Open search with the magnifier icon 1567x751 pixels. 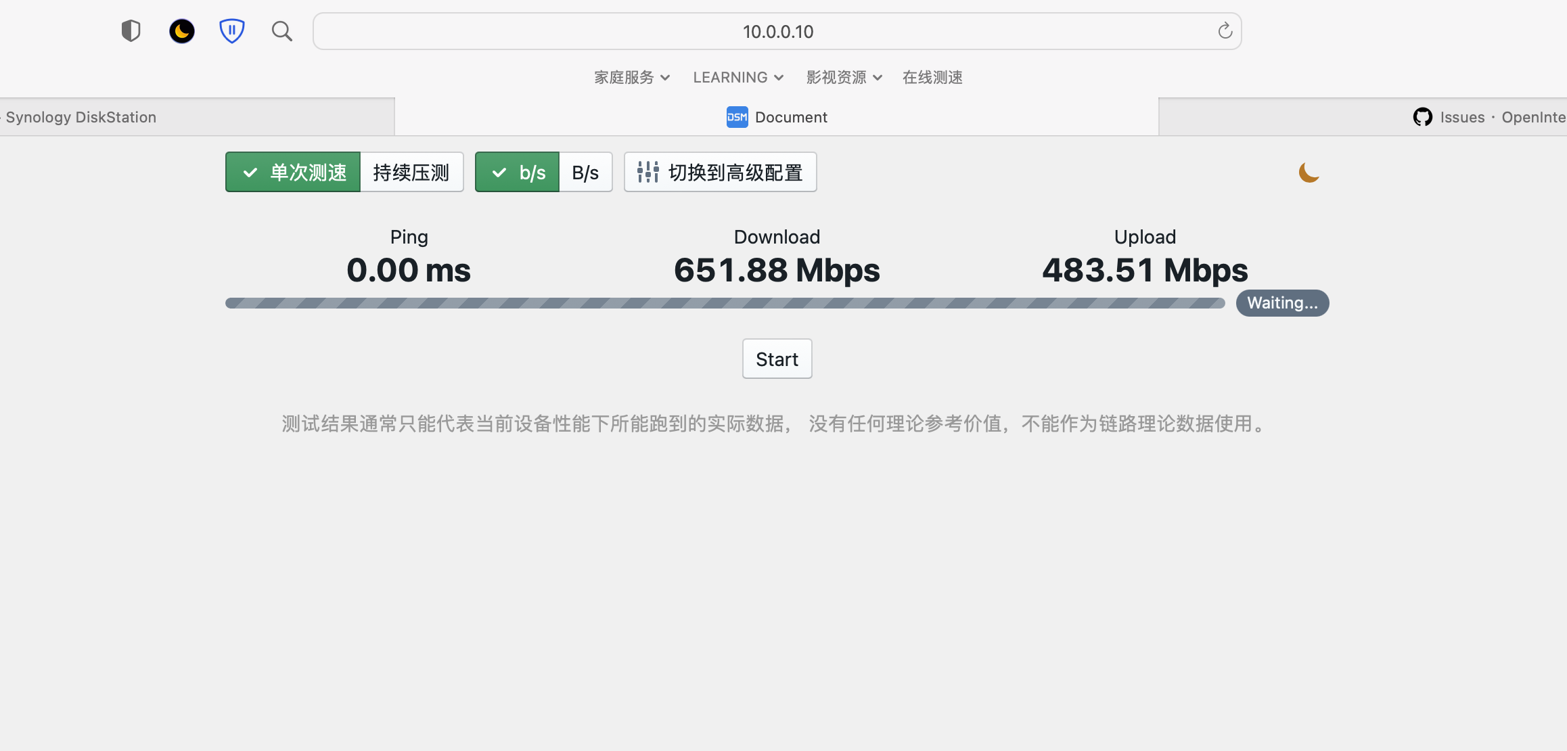[x=282, y=31]
